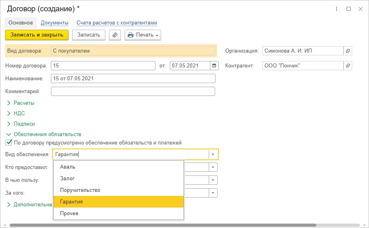Open the Кто предоставил dropdown arrow

(213, 167)
